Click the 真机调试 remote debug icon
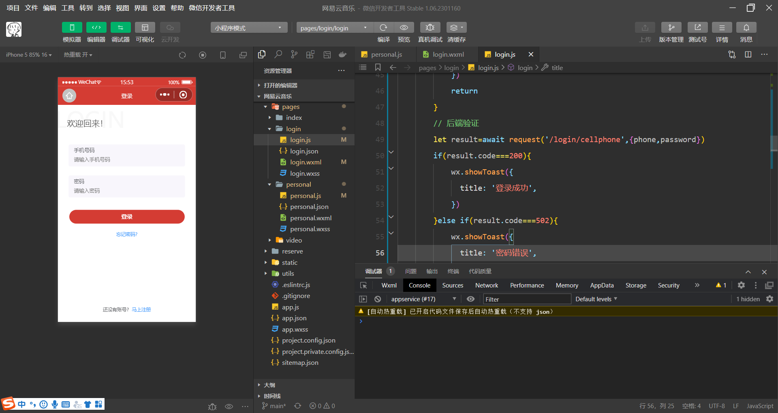This screenshot has height=413, width=778. [430, 28]
